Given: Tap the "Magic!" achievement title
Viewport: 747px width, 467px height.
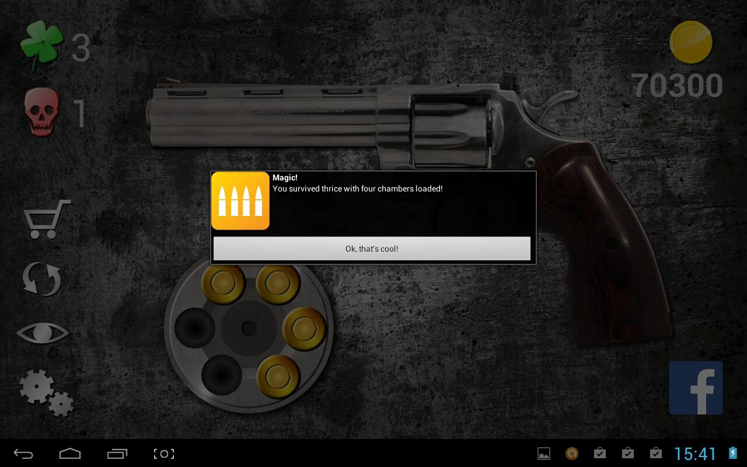Looking at the screenshot, I should (285, 177).
